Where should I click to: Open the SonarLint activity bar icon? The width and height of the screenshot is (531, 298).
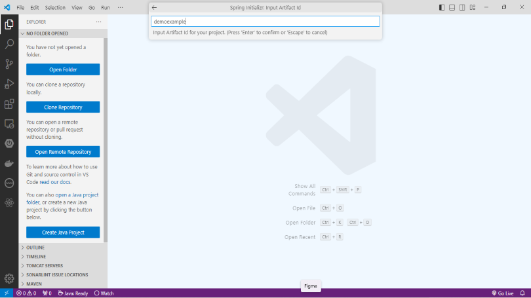(9, 183)
